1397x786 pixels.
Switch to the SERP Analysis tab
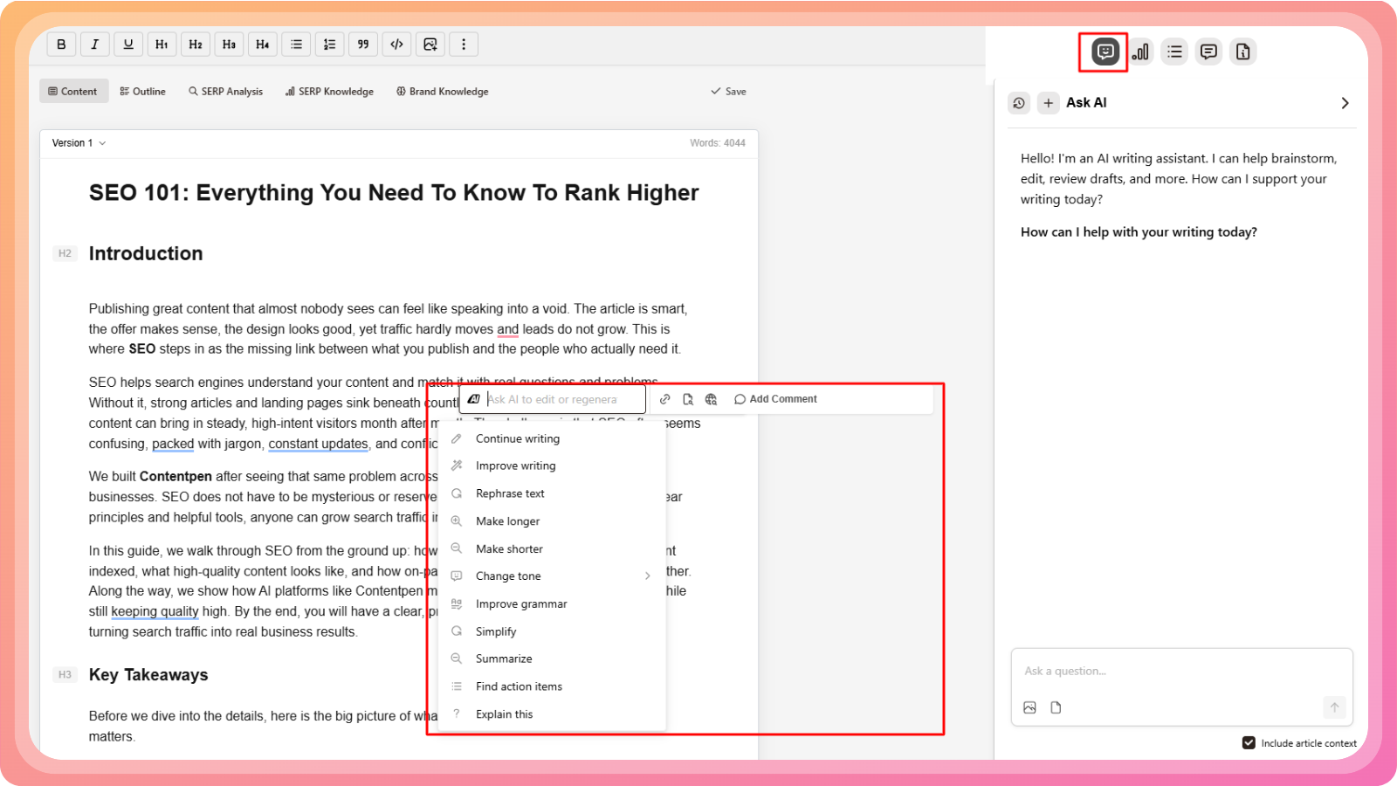225,92
